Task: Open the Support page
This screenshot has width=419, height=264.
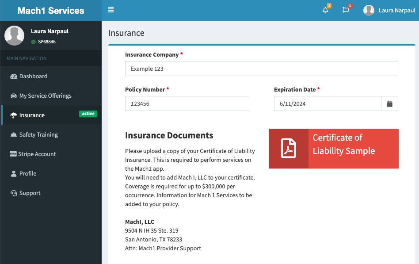Action: [51, 193]
